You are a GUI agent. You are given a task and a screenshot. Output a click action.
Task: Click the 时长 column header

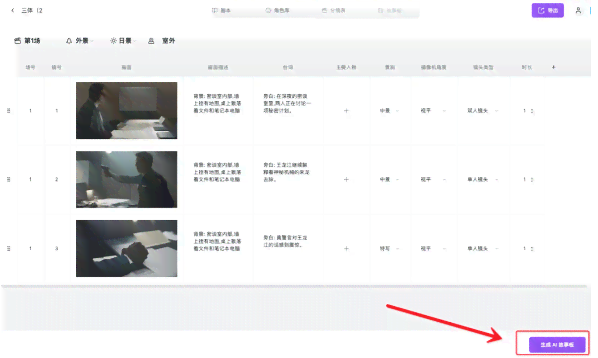pos(527,67)
